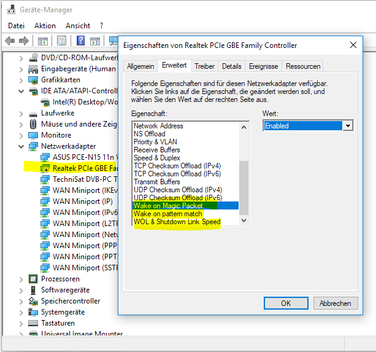Click the Monitore monitor icon
376x352 pixels.
[x=33, y=135]
